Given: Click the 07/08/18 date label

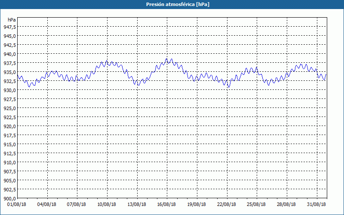Looking at the screenshot, I should tap(77, 204).
